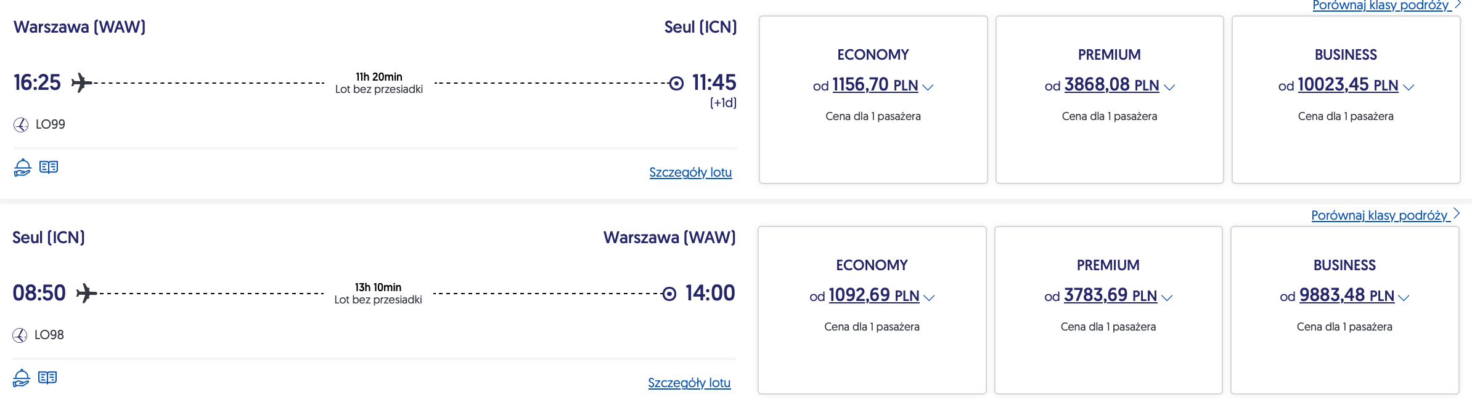
Task: Expand Business fare 9883,48 PLN chevron
Action: point(1404,298)
